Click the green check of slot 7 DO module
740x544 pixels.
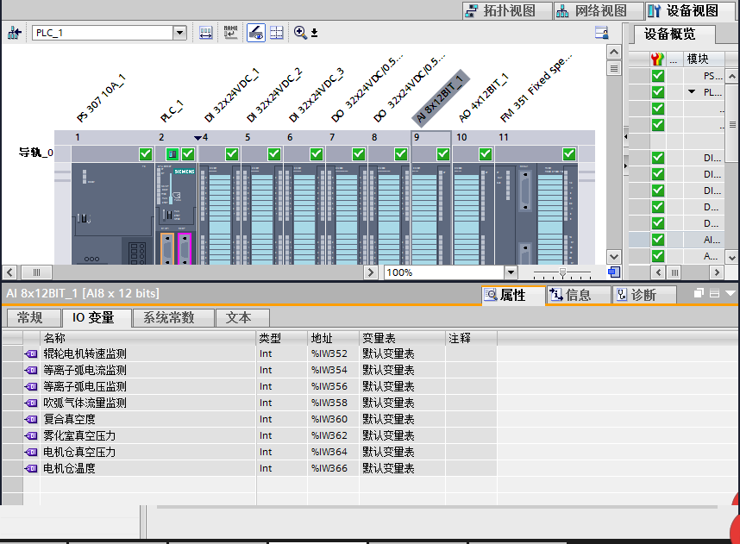pos(359,153)
